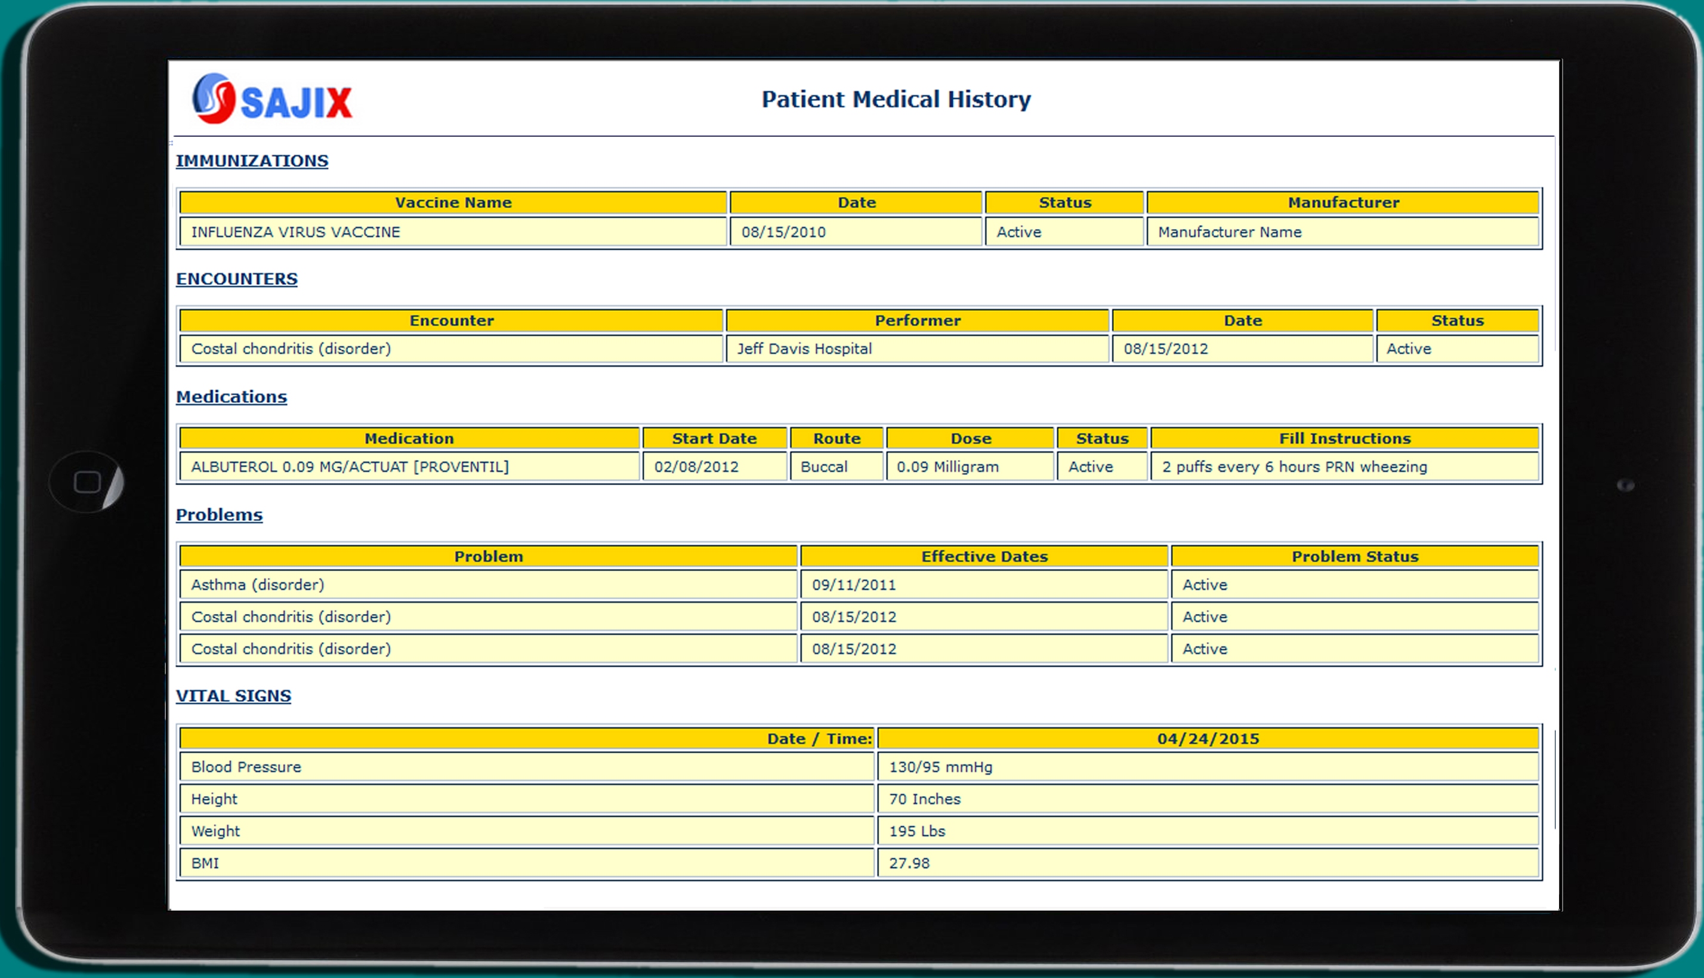This screenshot has height=978, width=1704.
Task: Click the 04/24/2015 vitals date header
Action: [1208, 739]
